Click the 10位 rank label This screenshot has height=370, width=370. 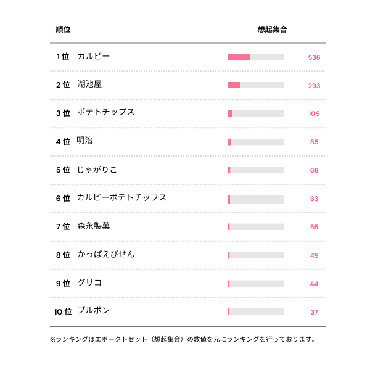click(63, 312)
